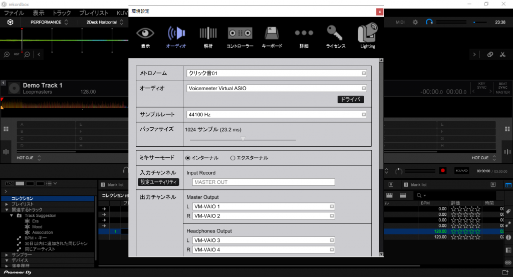The width and height of the screenshot is (513, 277).
Task: Open the ライセンス license settings tab
Action: tap(335, 38)
